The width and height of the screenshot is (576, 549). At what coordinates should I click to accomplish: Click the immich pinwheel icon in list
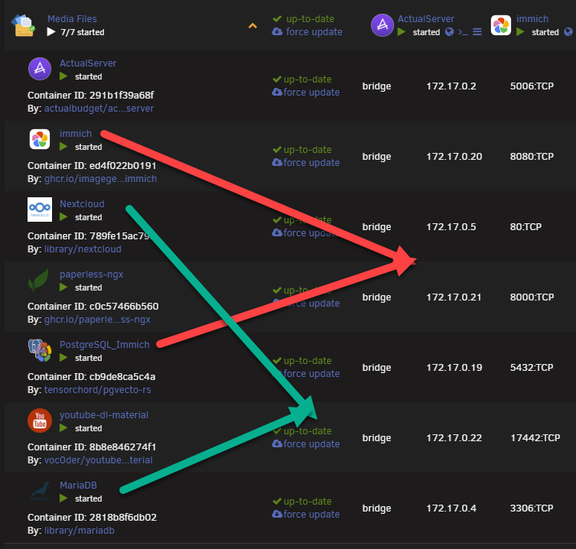40,140
